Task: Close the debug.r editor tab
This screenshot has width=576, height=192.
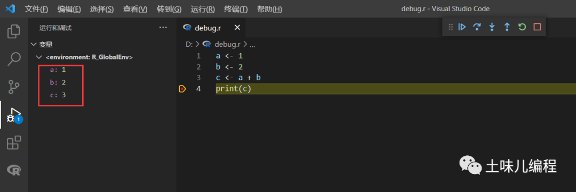Action: (x=237, y=28)
